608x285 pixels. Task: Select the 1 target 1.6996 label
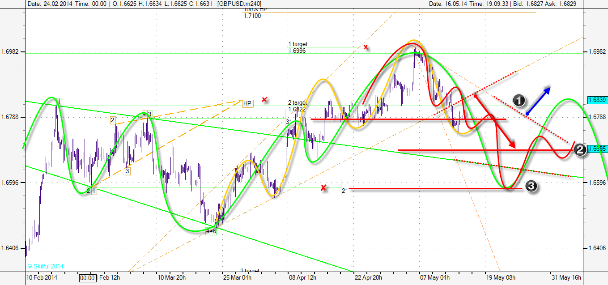pos(298,47)
